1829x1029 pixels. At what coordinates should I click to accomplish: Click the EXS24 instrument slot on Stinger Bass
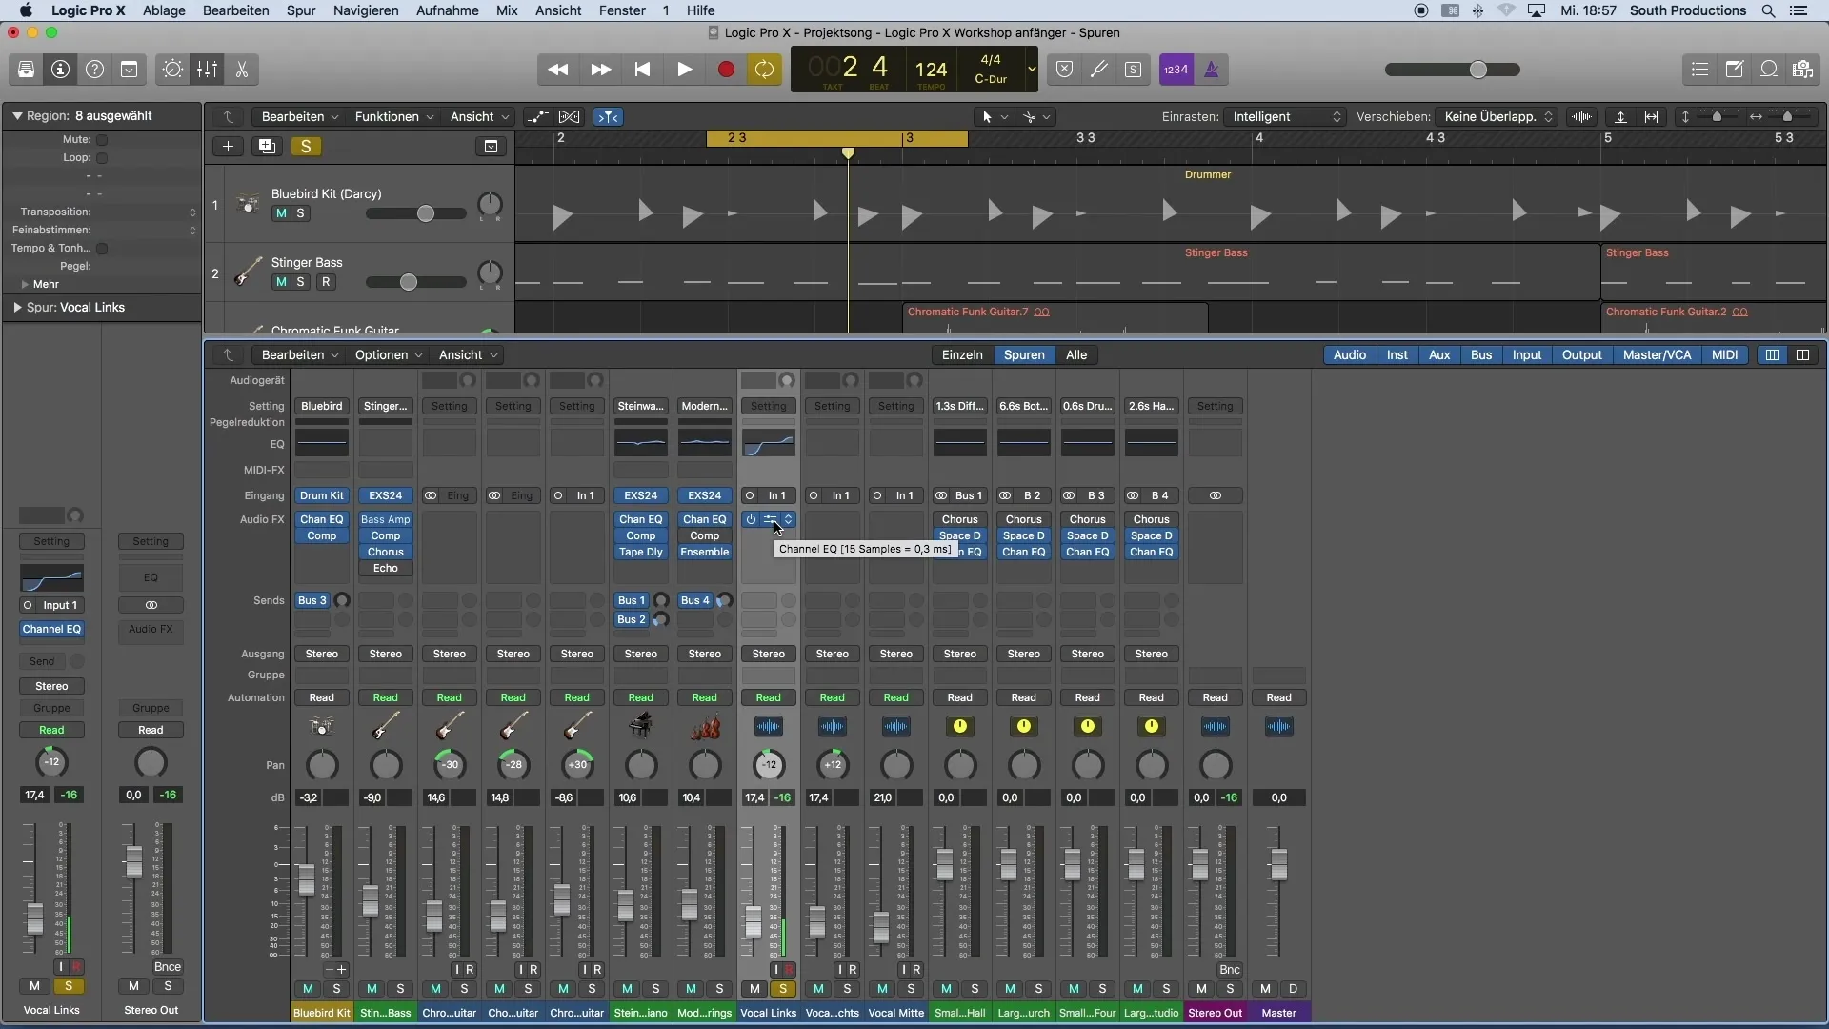coord(386,495)
